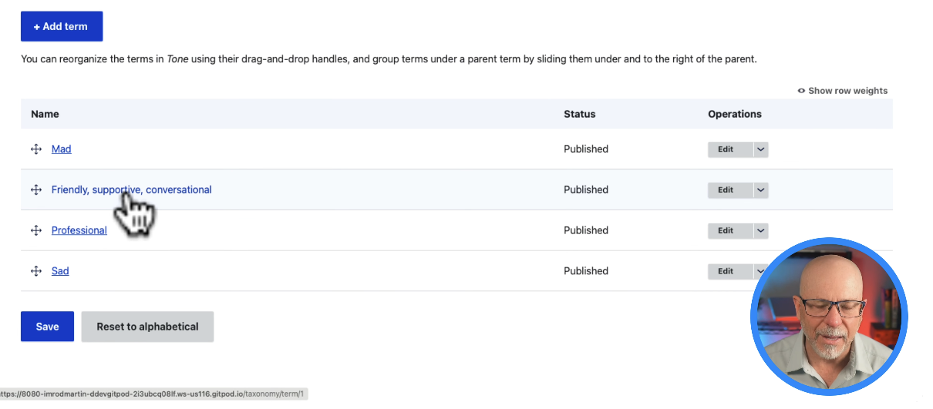The height and width of the screenshot is (409, 933).
Task: Expand operations dropdown for Mad term
Action: (760, 149)
